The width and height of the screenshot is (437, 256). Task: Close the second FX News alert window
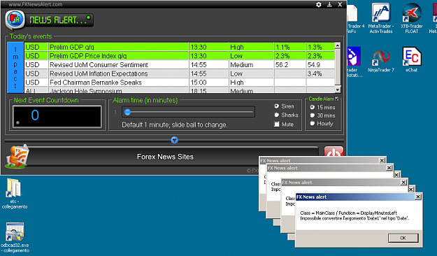point(389,168)
